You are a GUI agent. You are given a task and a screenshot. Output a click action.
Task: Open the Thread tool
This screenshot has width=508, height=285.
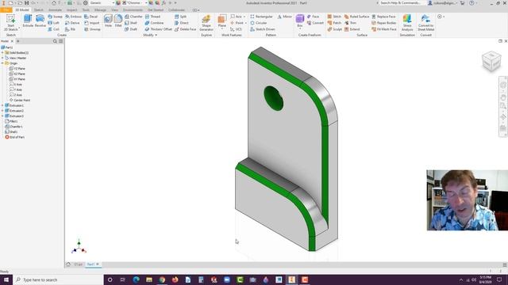click(152, 17)
